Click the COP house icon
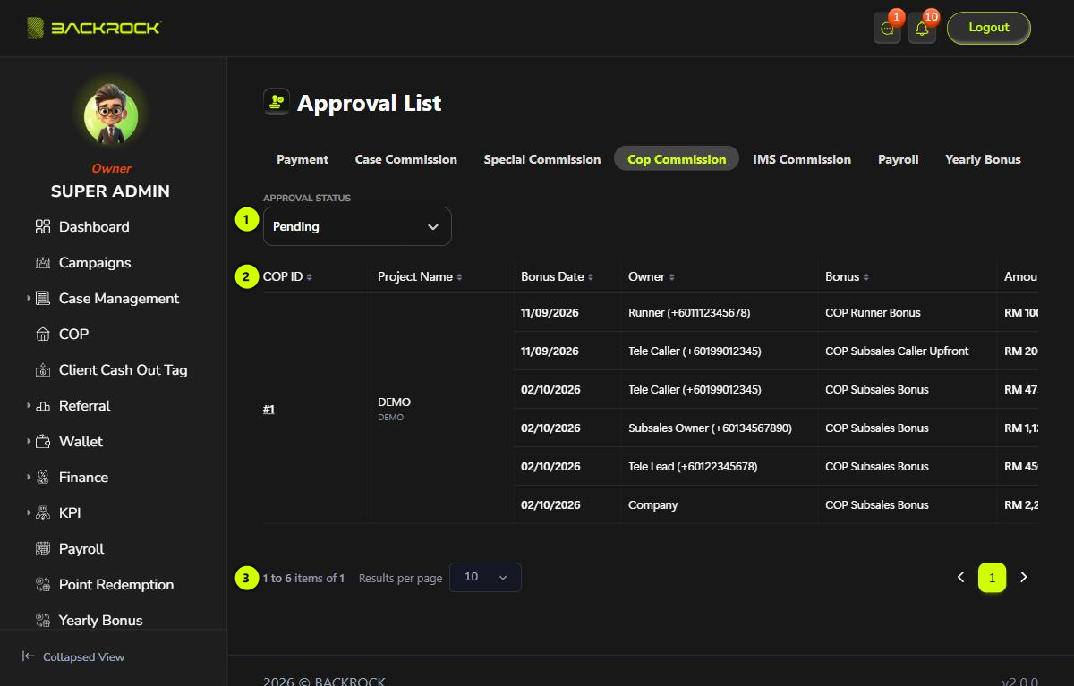The height and width of the screenshot is (686, 1074). [x=43, y=335]
